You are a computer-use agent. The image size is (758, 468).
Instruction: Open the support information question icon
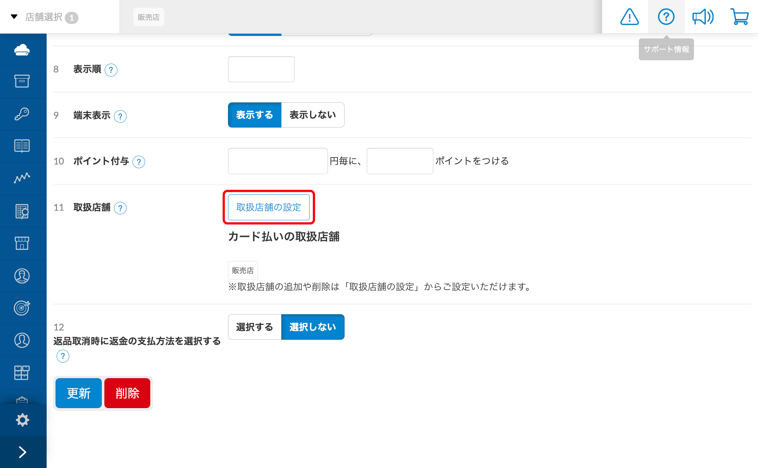click(666, 17)
